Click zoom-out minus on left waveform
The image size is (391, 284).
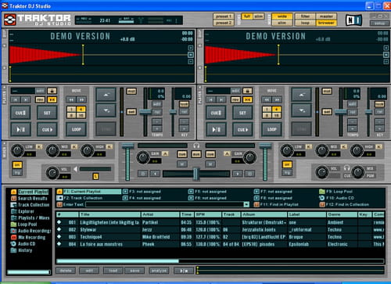[x=191, y=62]
